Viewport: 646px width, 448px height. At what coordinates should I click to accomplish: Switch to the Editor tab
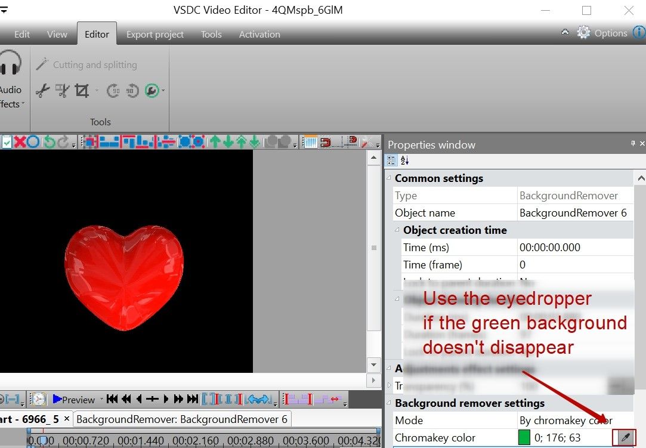click(97, 34)
